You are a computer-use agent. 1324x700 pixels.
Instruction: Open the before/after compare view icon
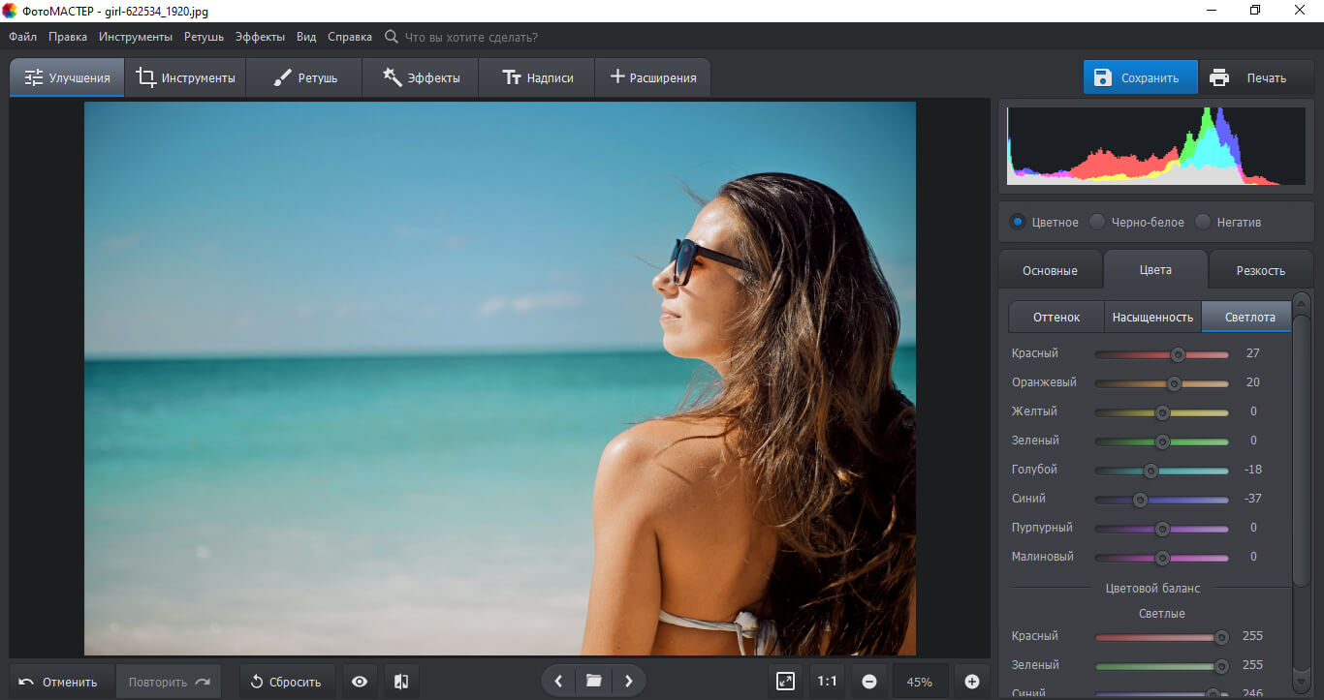tap(401, 682)
